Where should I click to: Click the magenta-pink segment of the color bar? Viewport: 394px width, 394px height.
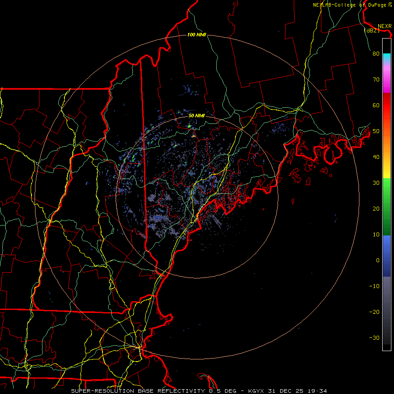click(x=387, y=78)
